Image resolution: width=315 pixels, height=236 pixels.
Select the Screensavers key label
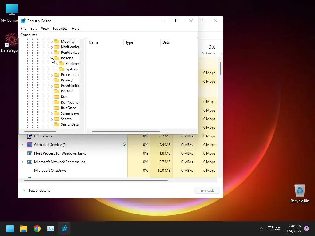(70, 113)
